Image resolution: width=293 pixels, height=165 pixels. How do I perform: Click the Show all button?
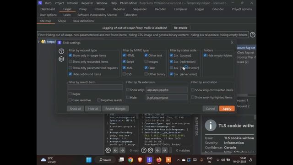click(x=76, y=109)
